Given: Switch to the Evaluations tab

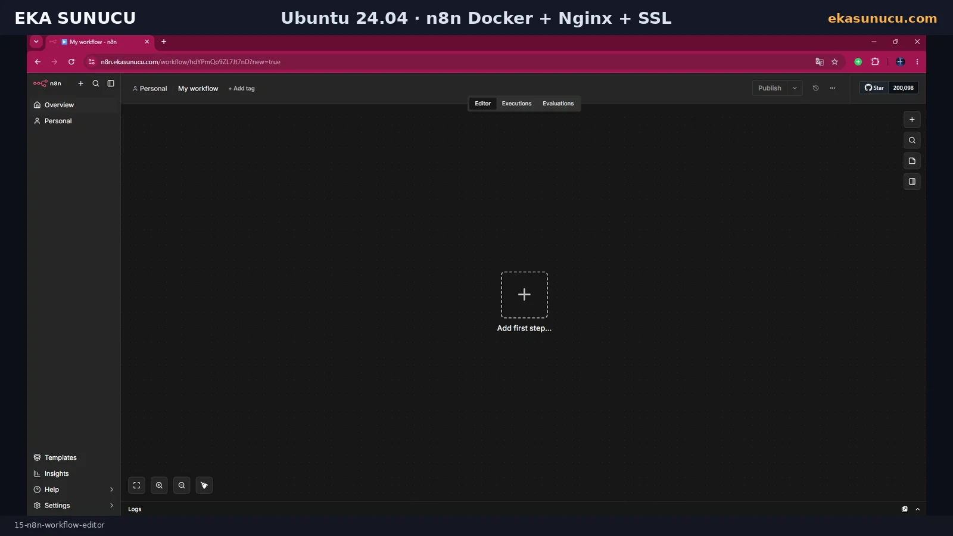Looking at the screenshot, I should (x=558, y=104).
